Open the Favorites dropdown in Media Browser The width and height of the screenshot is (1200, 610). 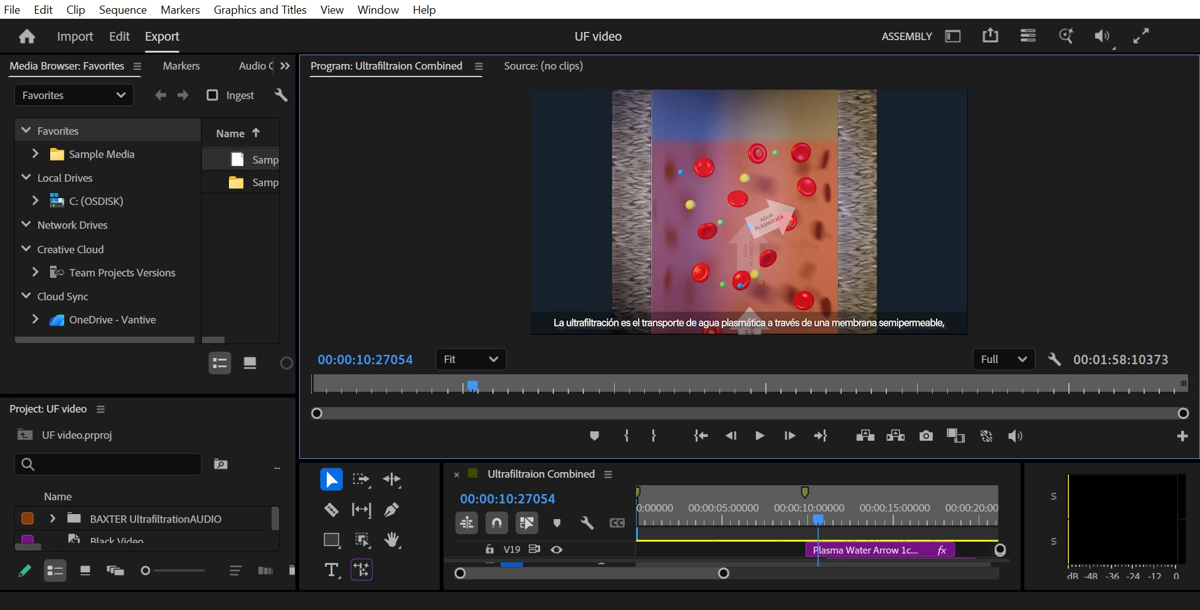tap(73, 95)
